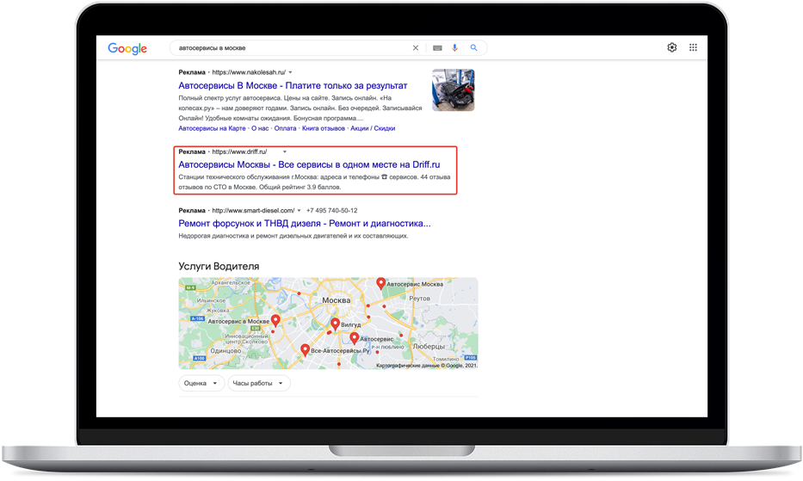This screenshot has height=481, width=803.
Task: Open the on-screen keyboard icon
Action: click(x=437, y=48)
